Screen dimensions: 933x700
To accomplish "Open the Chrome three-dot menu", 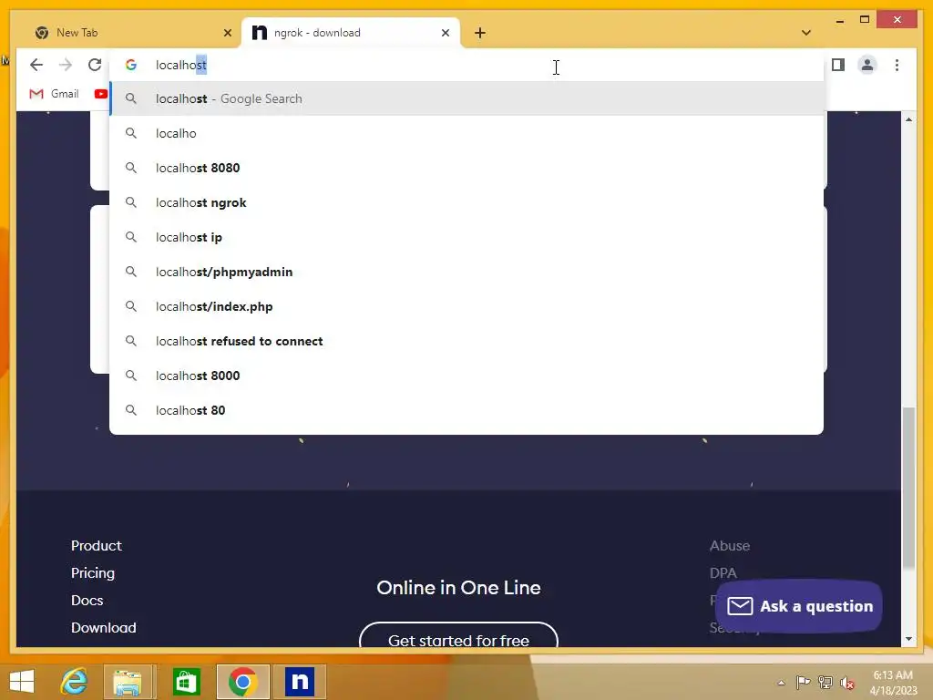I will (x=897, y=65).
